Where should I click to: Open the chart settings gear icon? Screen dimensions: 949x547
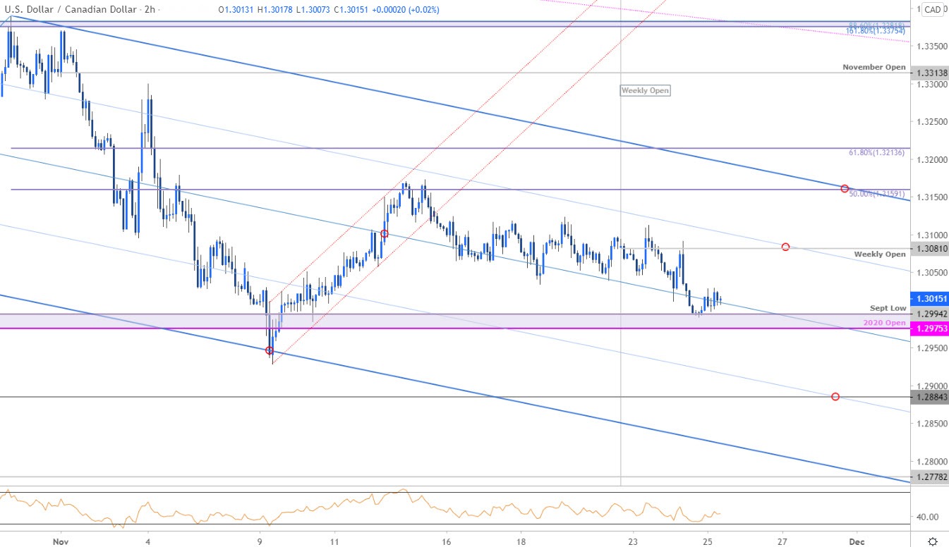[x=932, y=541]
